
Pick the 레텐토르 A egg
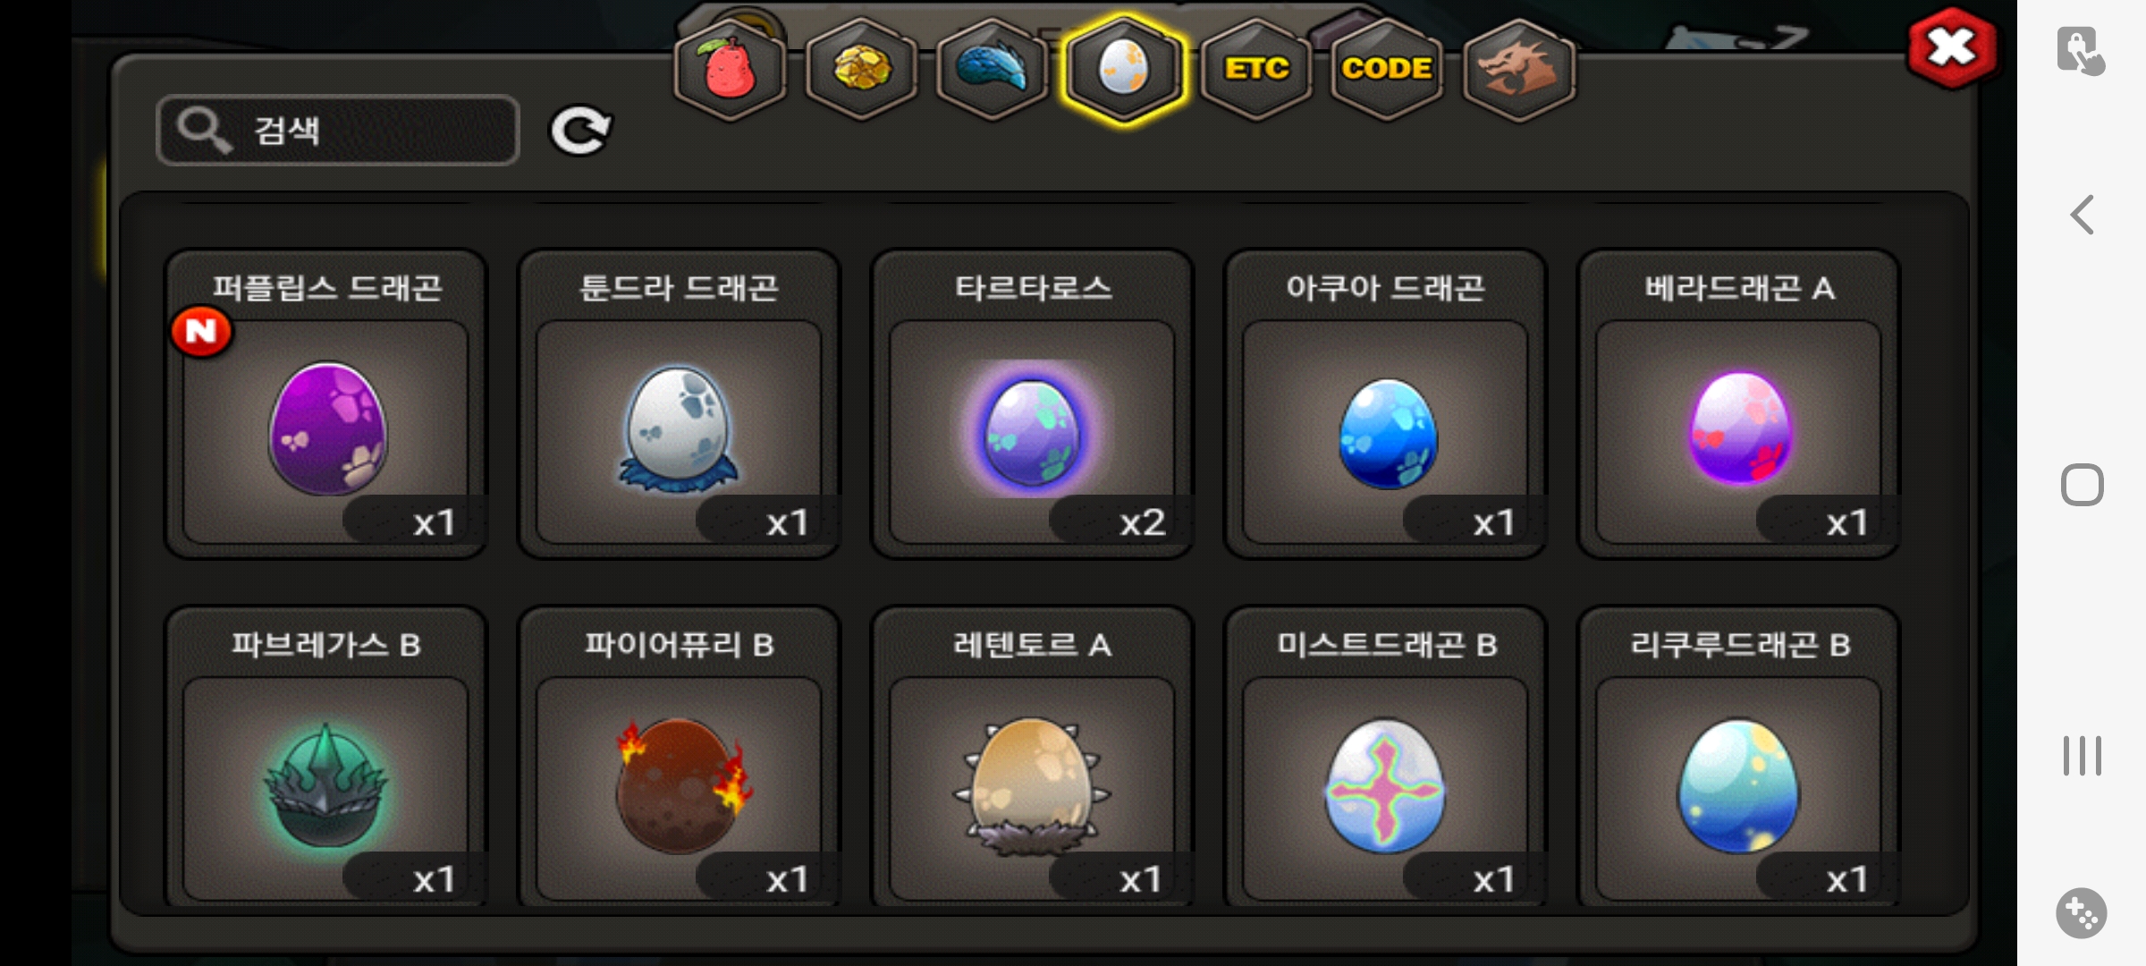[x=1033, y=758]
